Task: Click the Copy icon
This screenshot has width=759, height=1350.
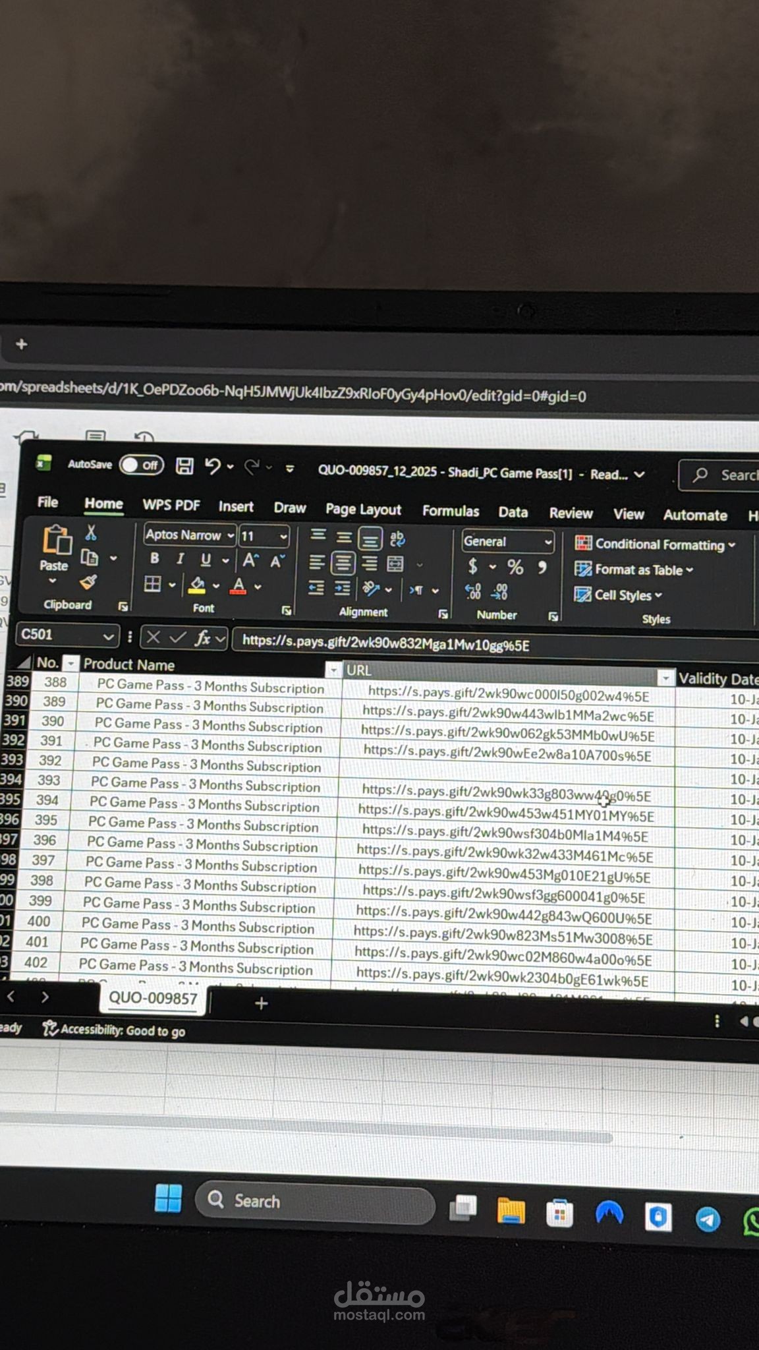Action: (90, 558)
